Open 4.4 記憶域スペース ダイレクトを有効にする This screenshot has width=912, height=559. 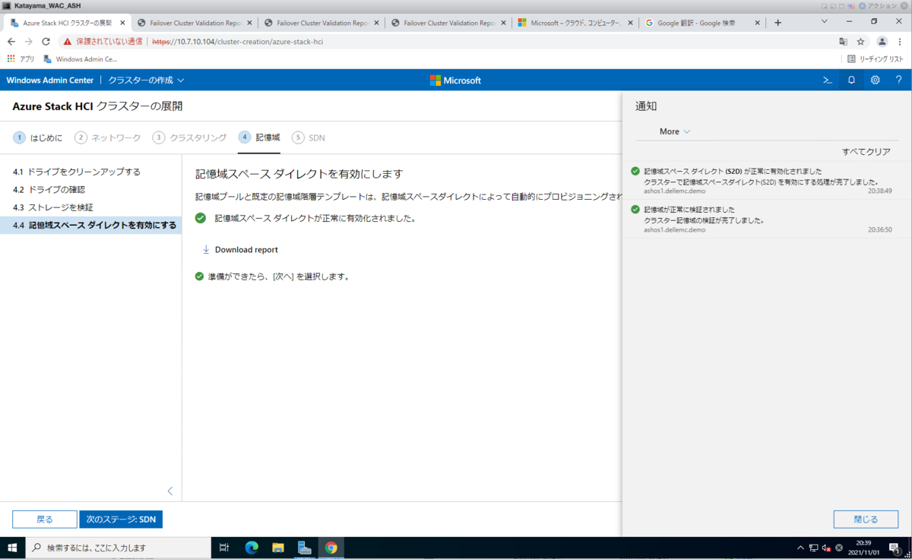90,225
